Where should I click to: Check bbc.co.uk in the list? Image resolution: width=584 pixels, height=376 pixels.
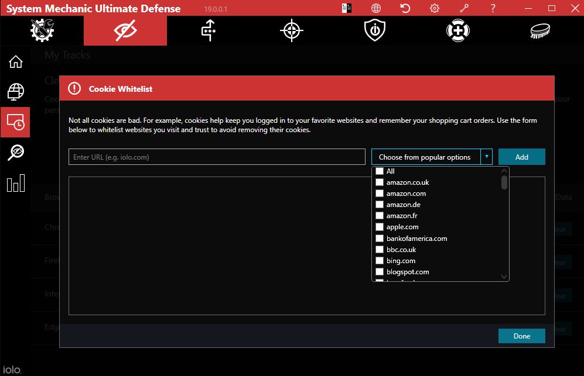pos(380,250)
